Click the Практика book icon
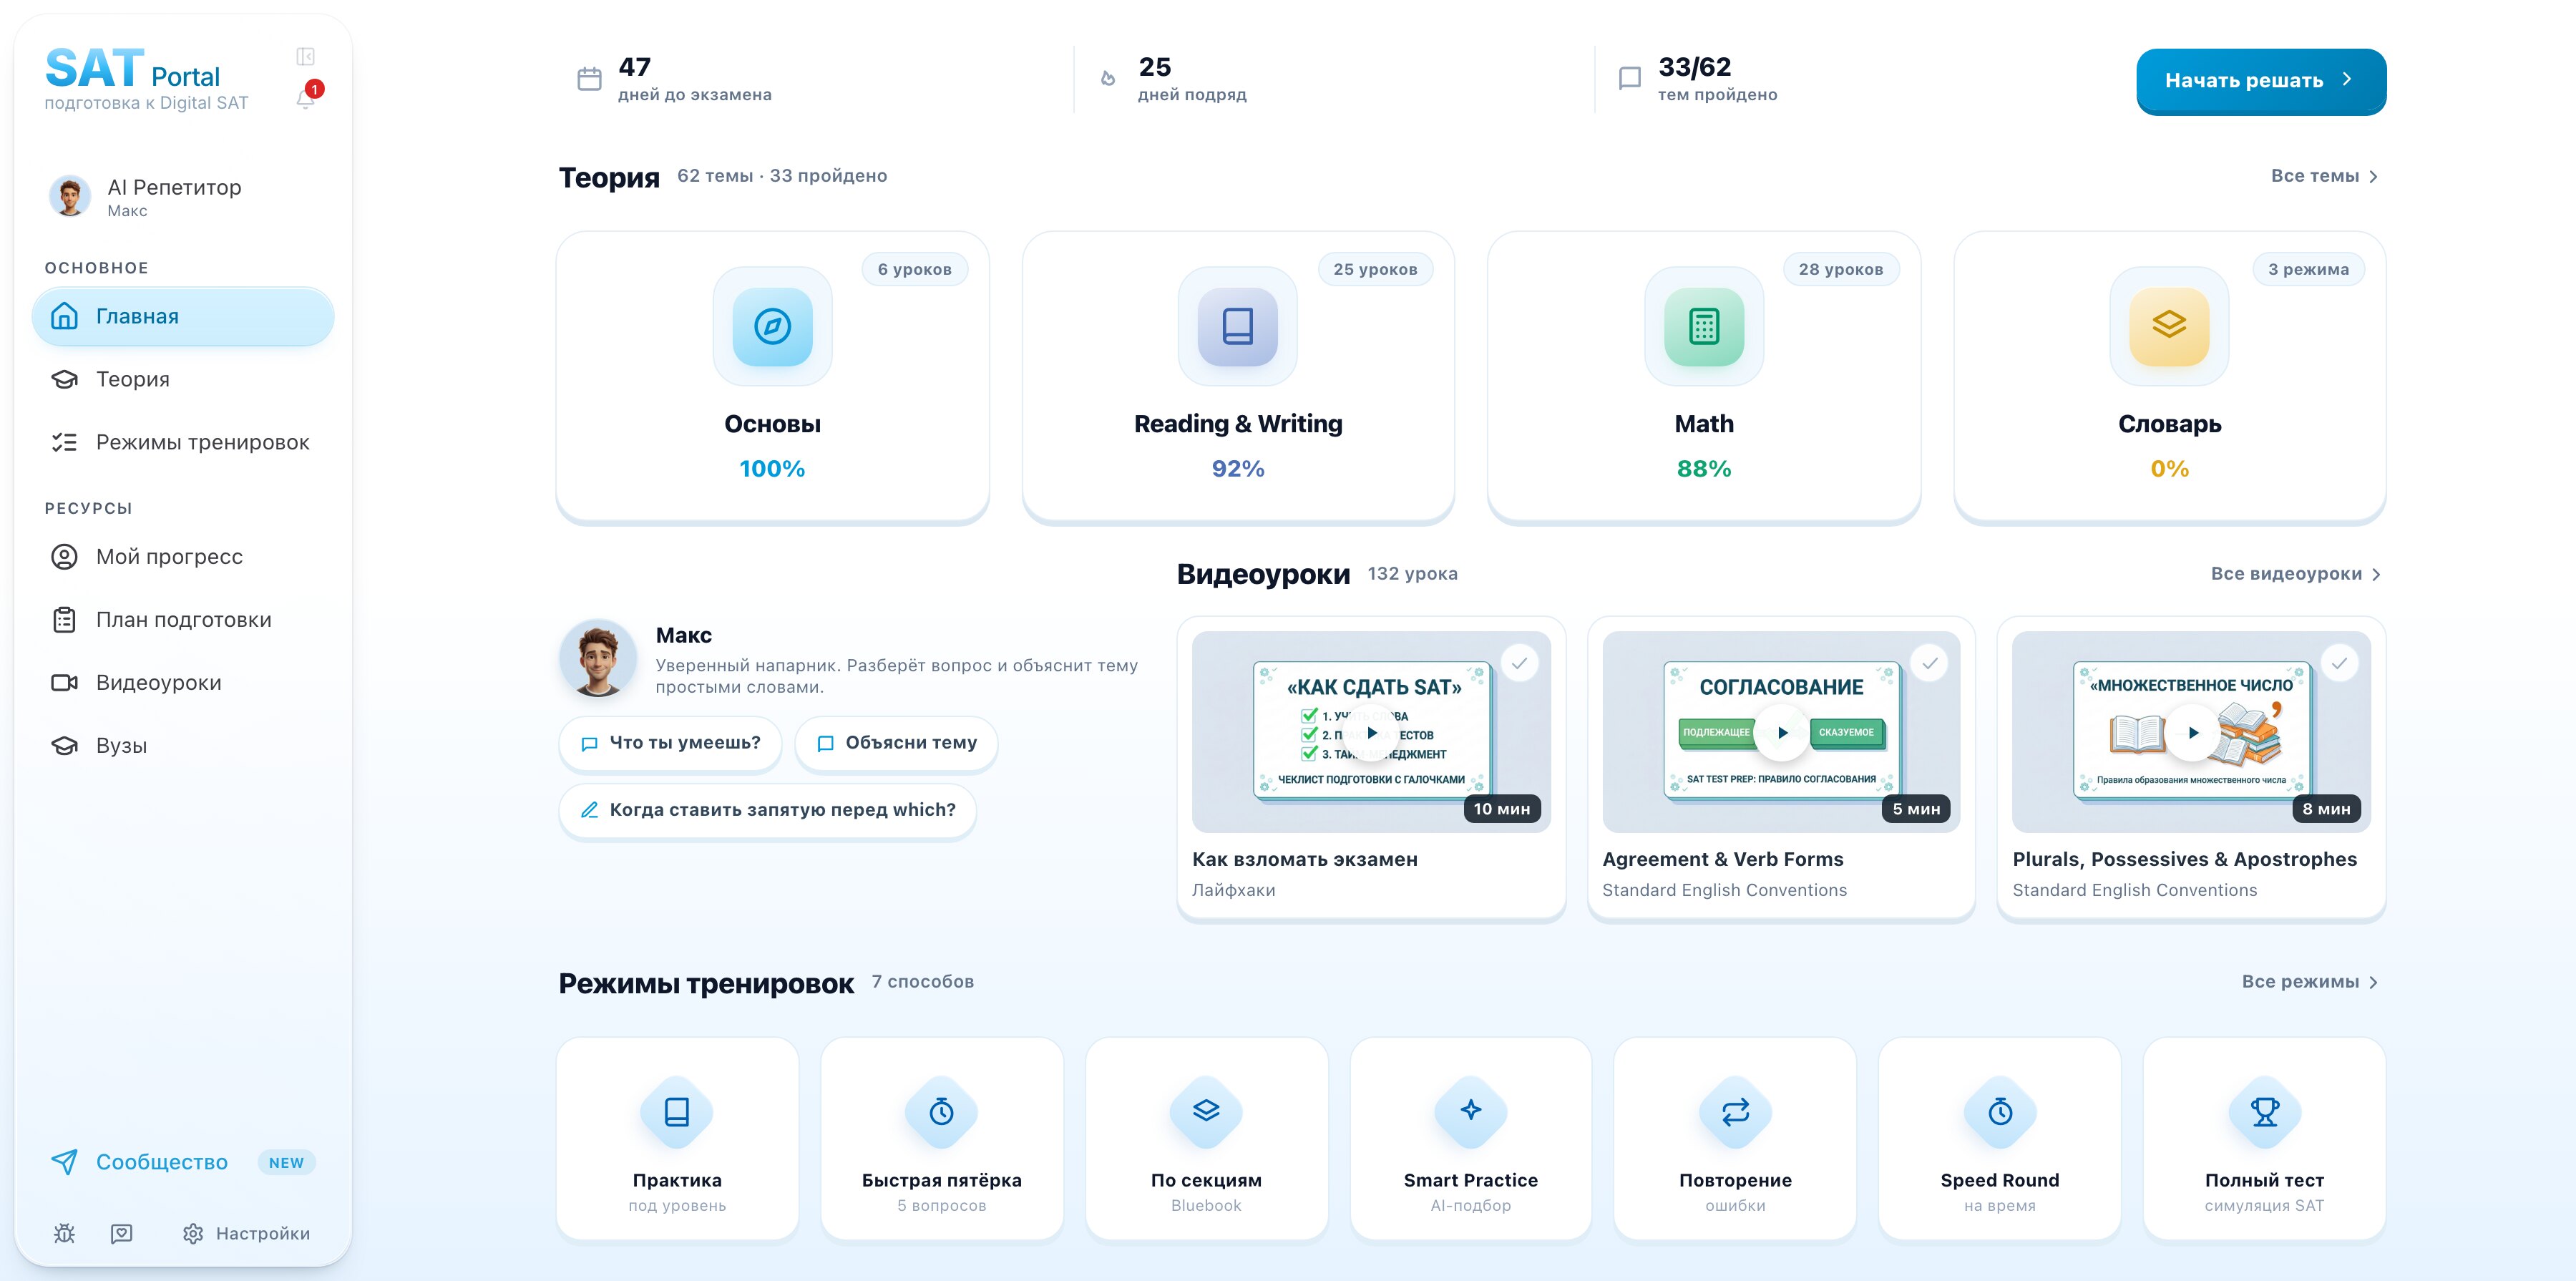 (677, 1111)
